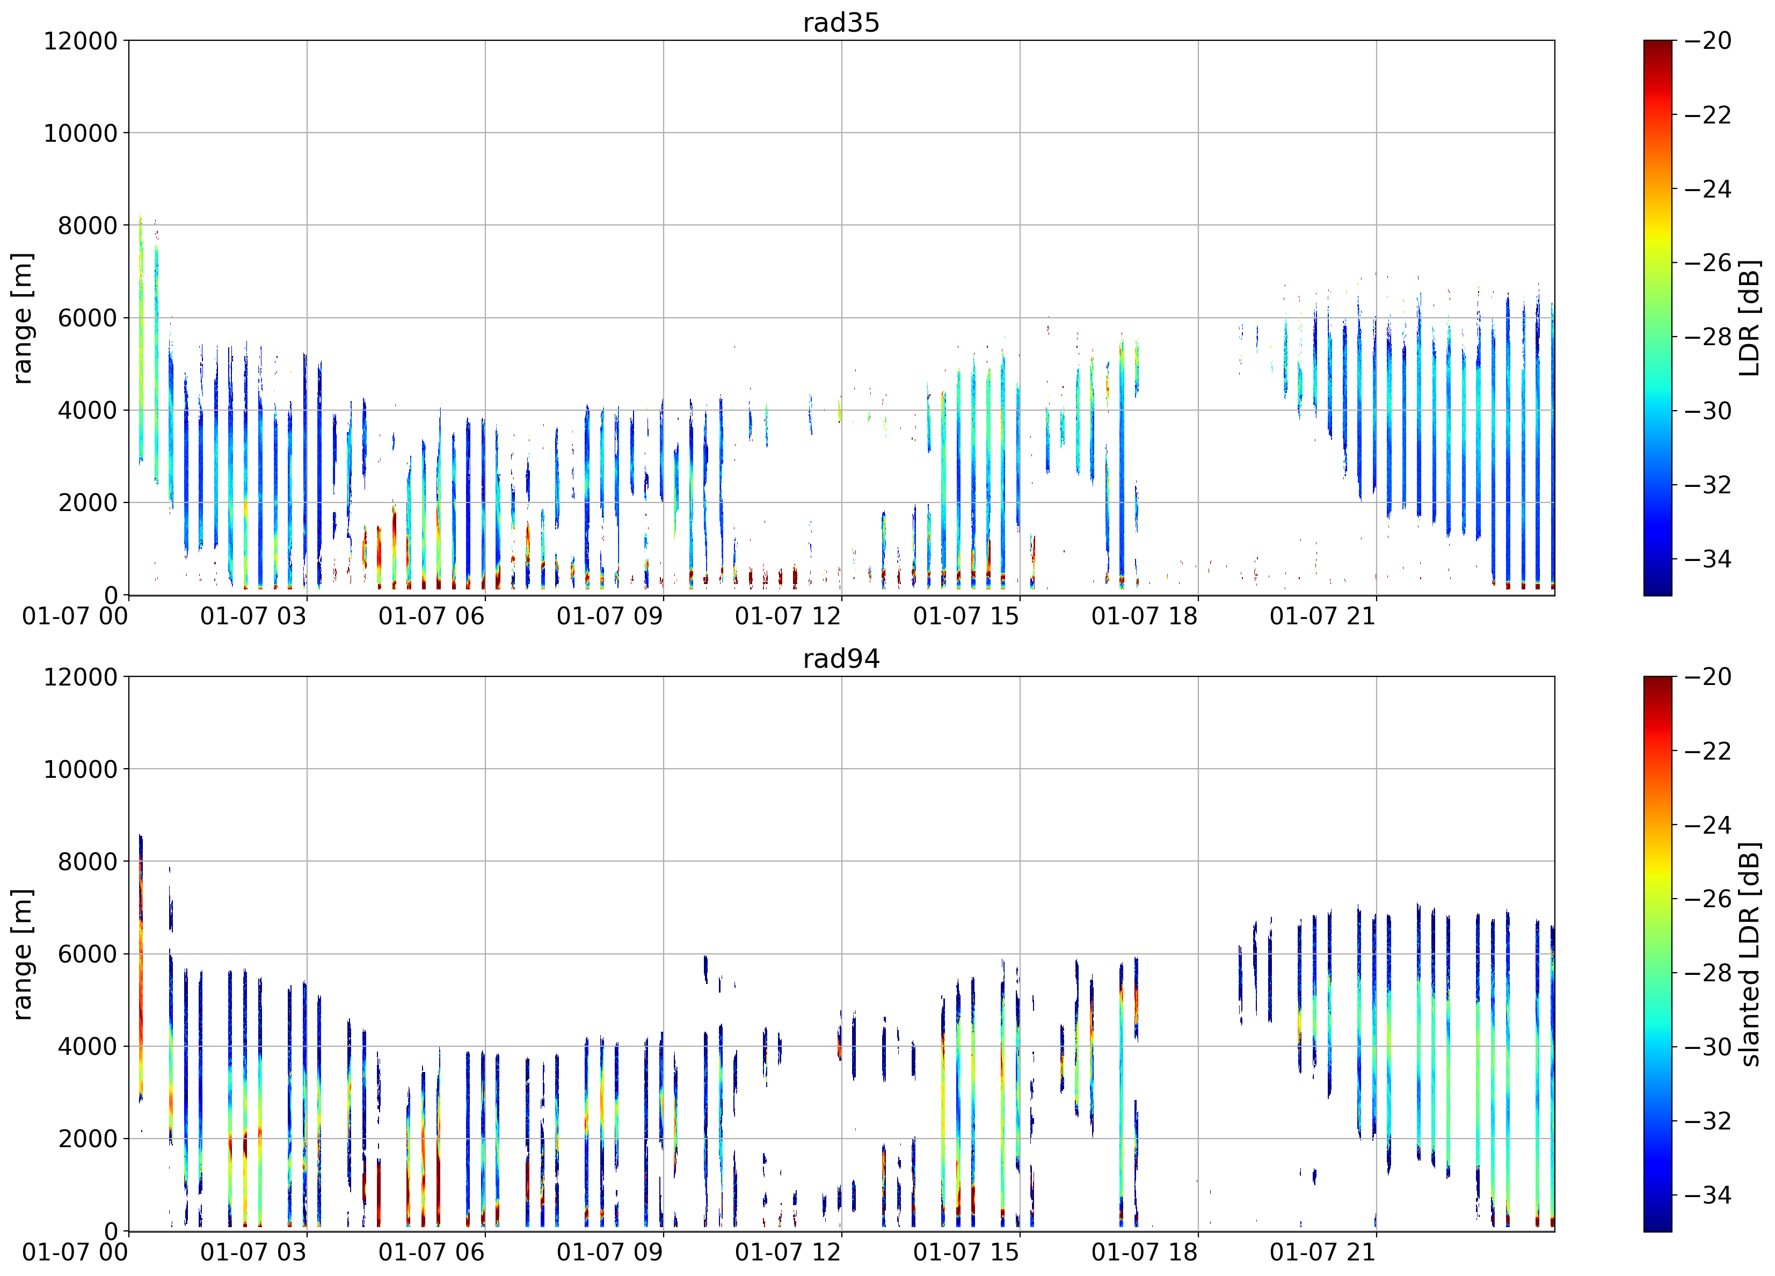1775x1276 pixels.
Task: Click the "−28" tick on rad94 colorbar
Action: 1708,973
